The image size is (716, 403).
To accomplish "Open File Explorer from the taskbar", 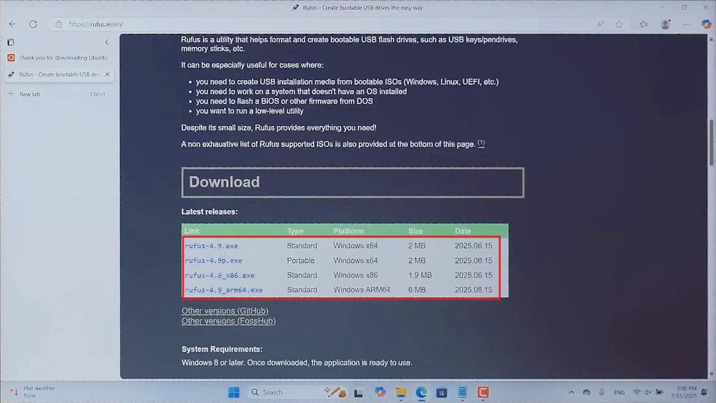I will tap(401, 392).
